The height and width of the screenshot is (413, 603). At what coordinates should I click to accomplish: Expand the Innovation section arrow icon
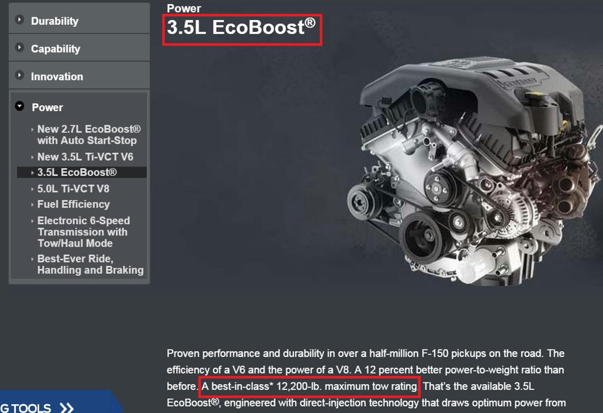click(x=19, y=75)
